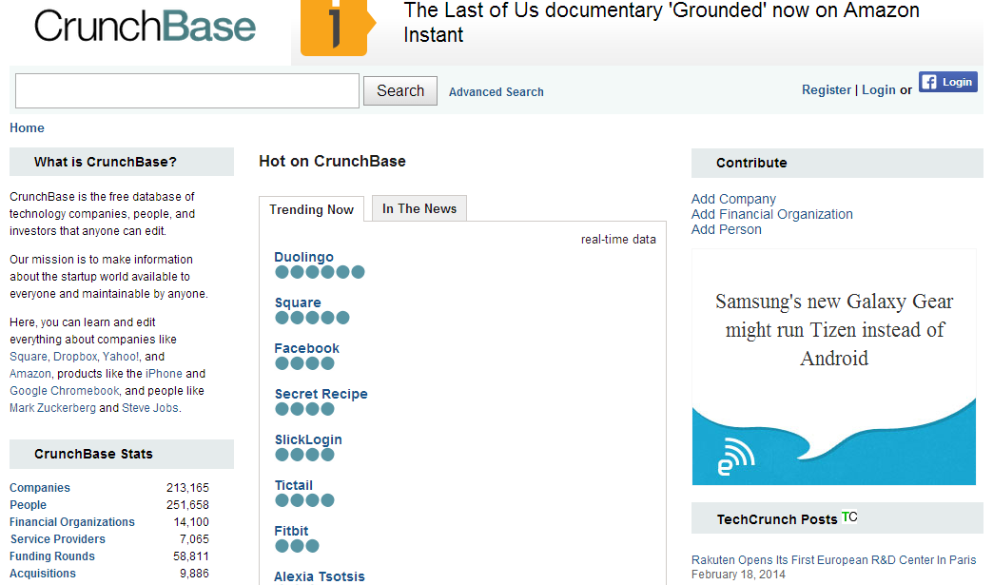Open Advanced Search
Image resolution: width=993 pixels, height=585 pixels.
pyautogui.click(x=496, y=92)
